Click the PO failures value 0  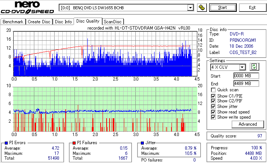[x=194, y=160]
